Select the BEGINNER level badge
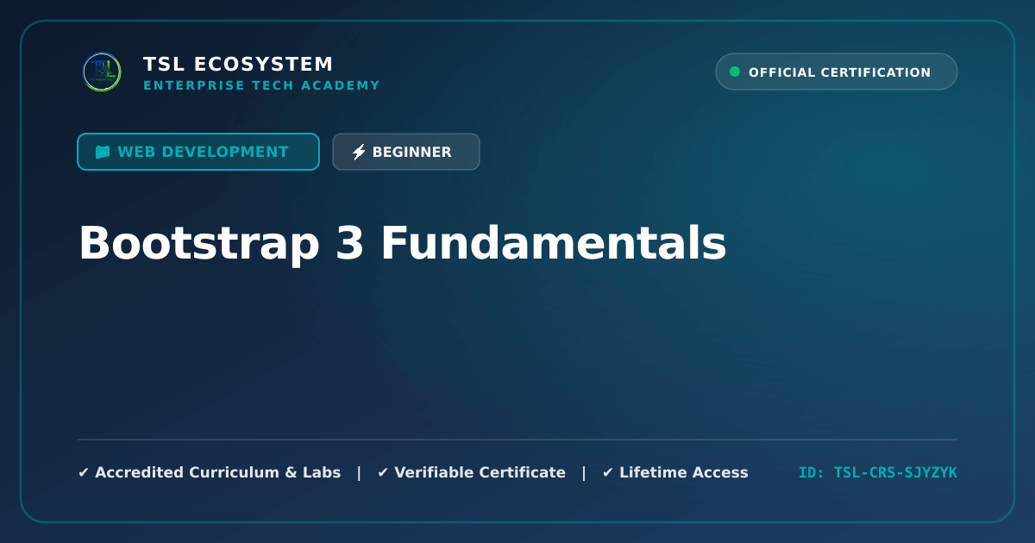 pyautogui.click(x=406, y=152)
